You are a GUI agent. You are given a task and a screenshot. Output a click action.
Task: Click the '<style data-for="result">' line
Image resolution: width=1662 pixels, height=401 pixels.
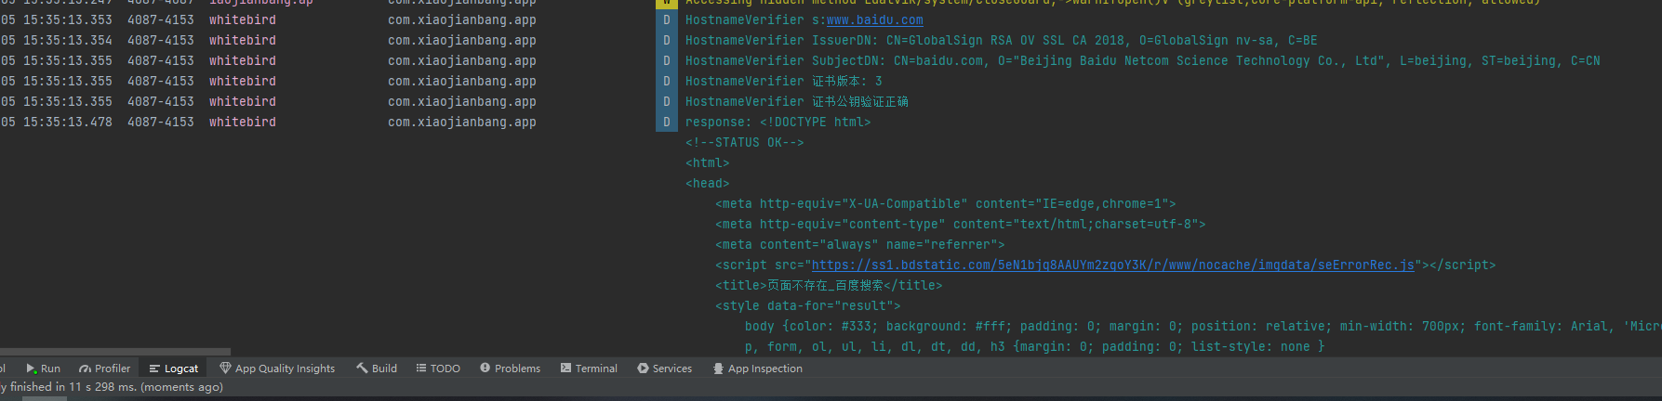(808, 305)
